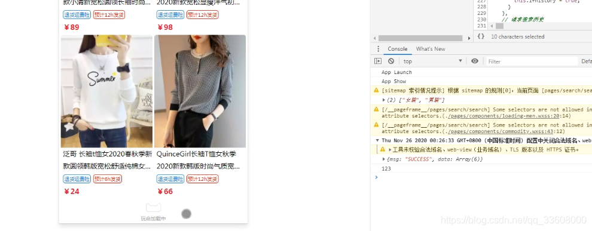The width and height of the screenshot is (592, 231).
Task: Click the '123' console log output
Action: click(386, 168)
